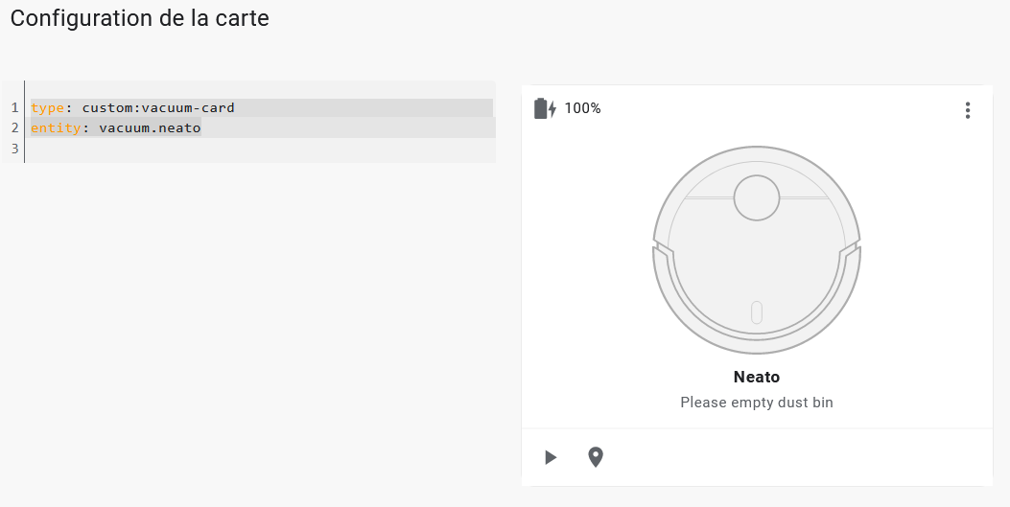Start cleaning with the play icon
1010x507 pixels.
[x=551, y=457]
